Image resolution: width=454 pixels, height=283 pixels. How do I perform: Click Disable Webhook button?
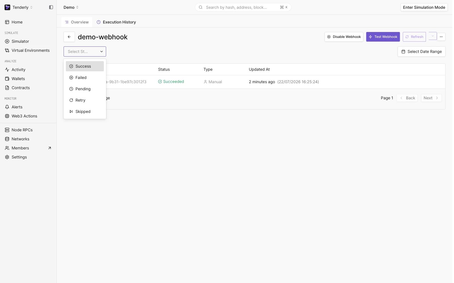(344, 37)
